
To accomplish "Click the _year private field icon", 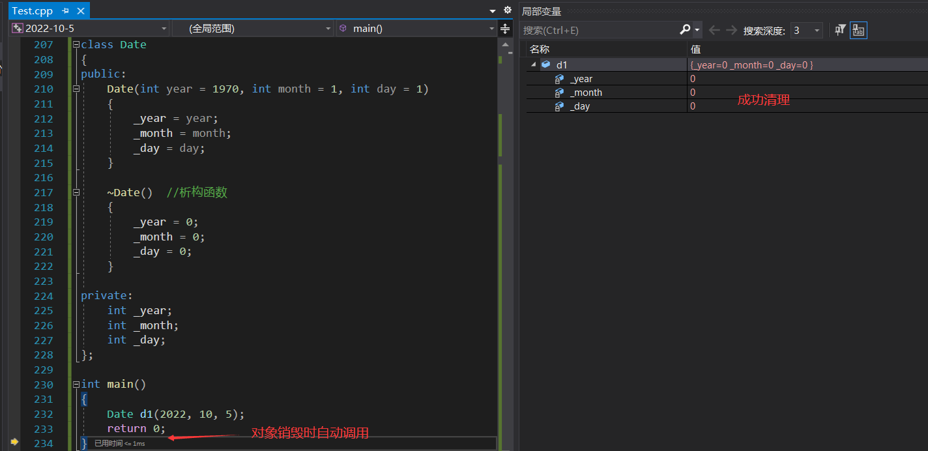I will (559, 79).
